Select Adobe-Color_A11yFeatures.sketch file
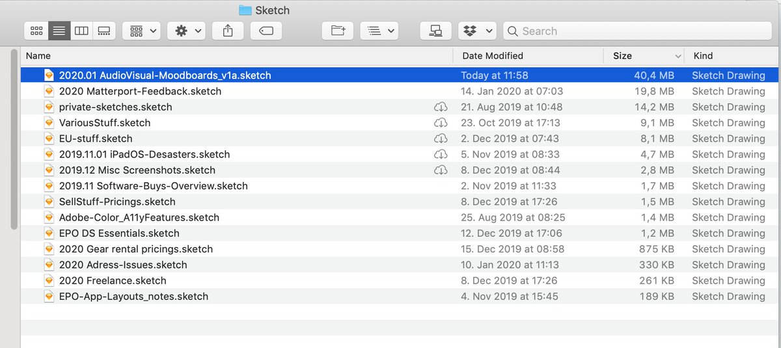Image resolution: width=781 pixels, height=348 pixels. [401, 217]
